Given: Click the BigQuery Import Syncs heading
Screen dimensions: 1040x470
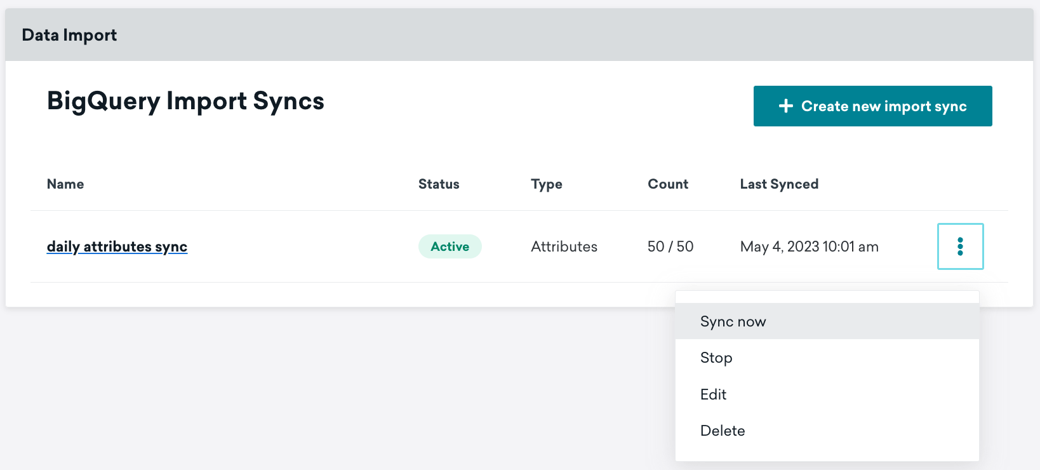Looking at the screenshot, I should tap(185, 101).
